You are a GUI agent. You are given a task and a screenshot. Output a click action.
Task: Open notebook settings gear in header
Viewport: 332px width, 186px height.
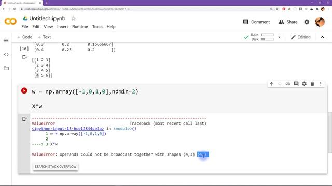(307, 22)
